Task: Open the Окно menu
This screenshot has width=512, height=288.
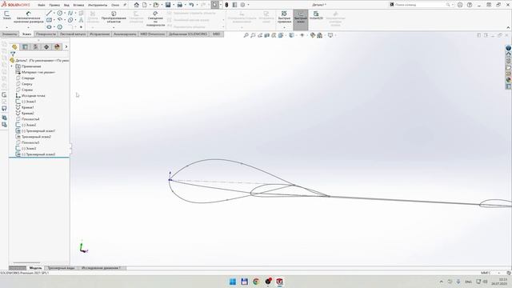Action: click(115, 6)
